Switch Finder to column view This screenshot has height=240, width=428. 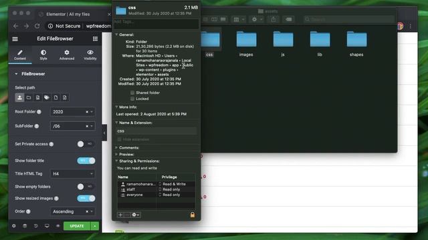tap(215, 19)
